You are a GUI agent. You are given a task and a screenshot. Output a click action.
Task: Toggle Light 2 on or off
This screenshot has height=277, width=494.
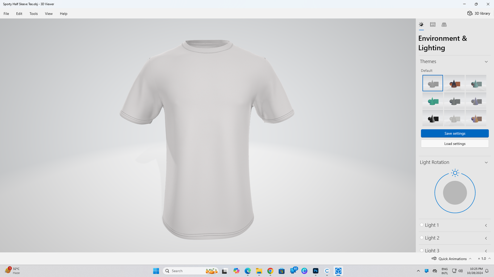tap(422, 238)
